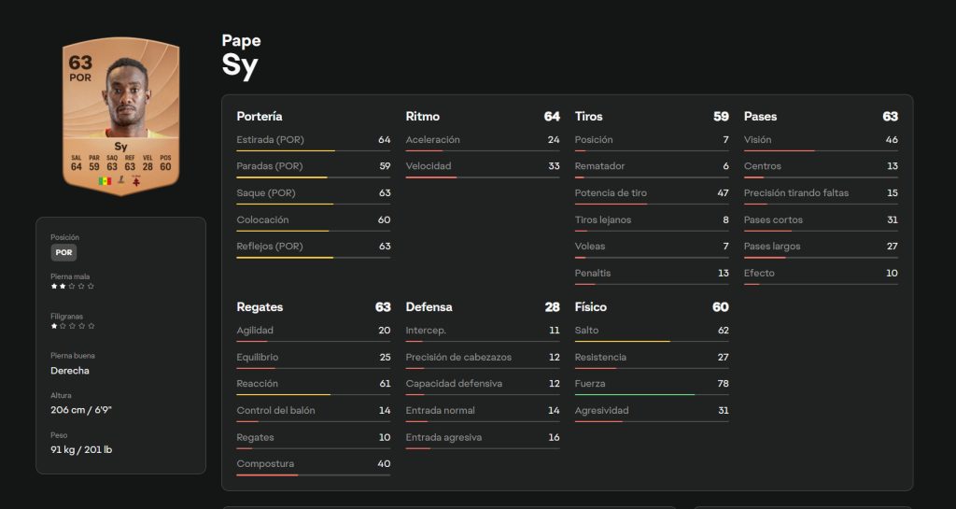Click the Visión stat row
Screen dimensions: 956x509
820,140
